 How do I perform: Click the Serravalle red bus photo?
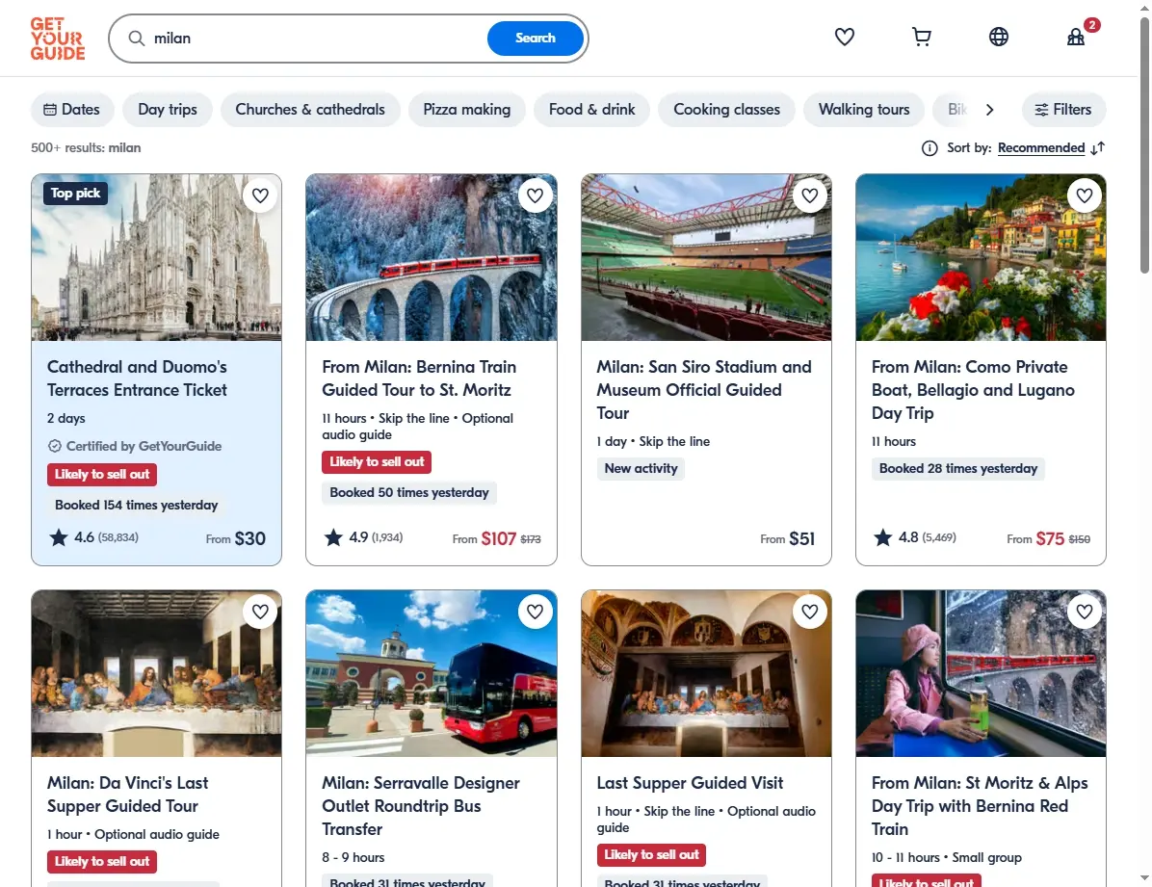[x=432, y=674]
